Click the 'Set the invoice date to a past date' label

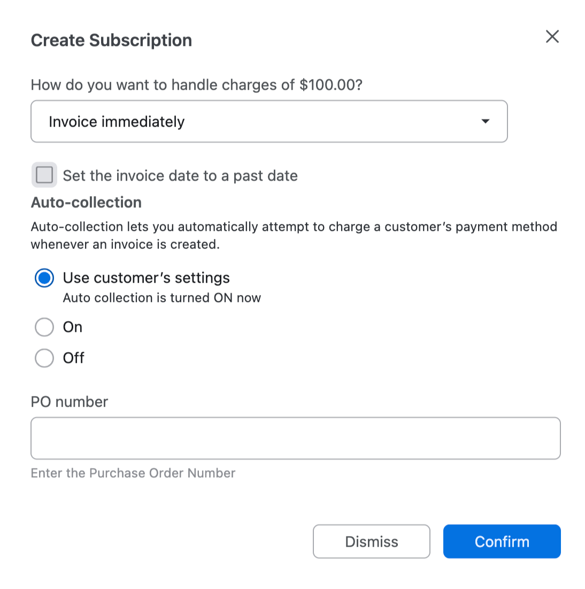(180, 176)
